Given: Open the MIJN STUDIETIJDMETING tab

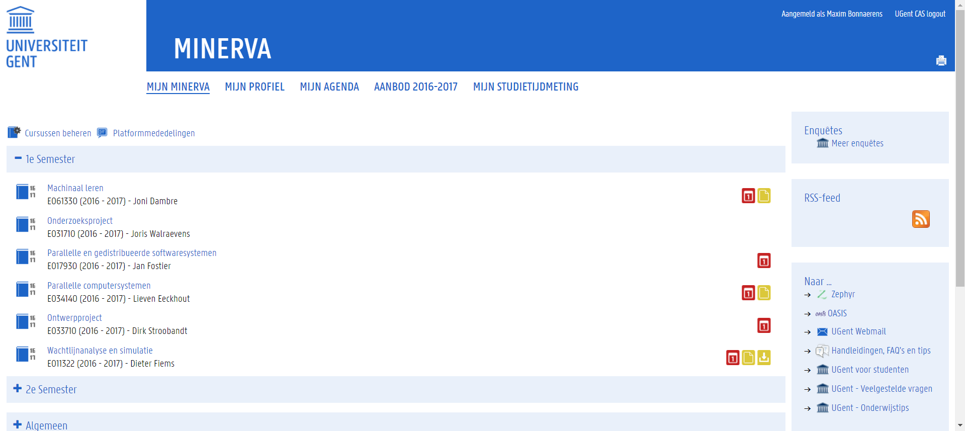Looking at the screenshot, I should tap(525, 87).
